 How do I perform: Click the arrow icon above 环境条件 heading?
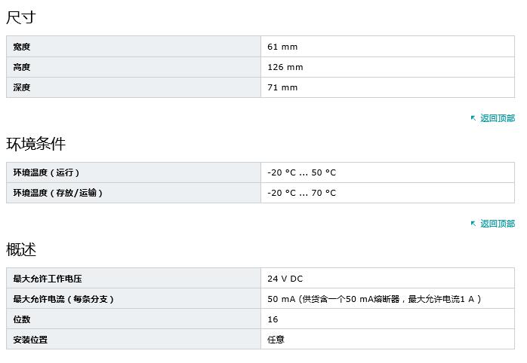click(473, 118)
